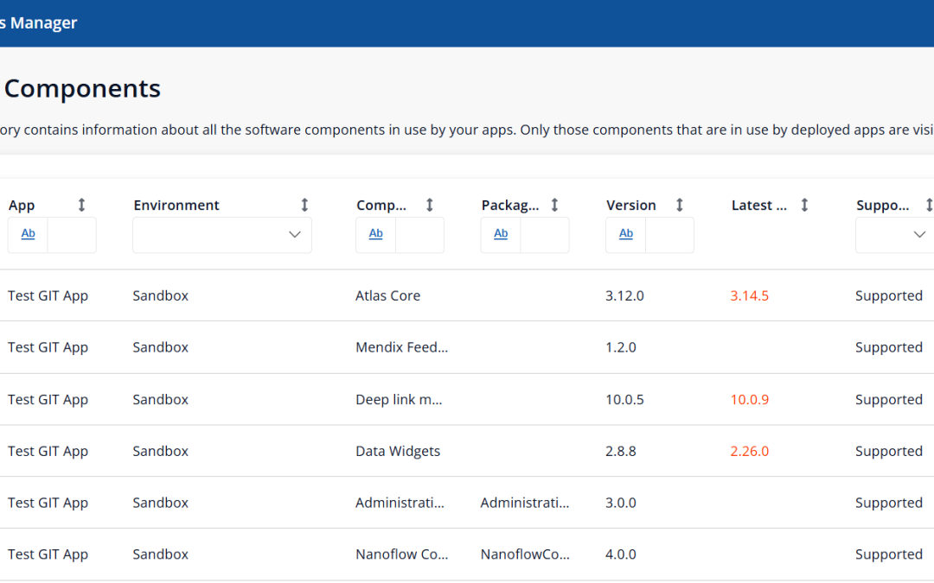The height and width of the screenshot is (583, 934).
Task: Sort table by App column
Action: tap(82, 205)
